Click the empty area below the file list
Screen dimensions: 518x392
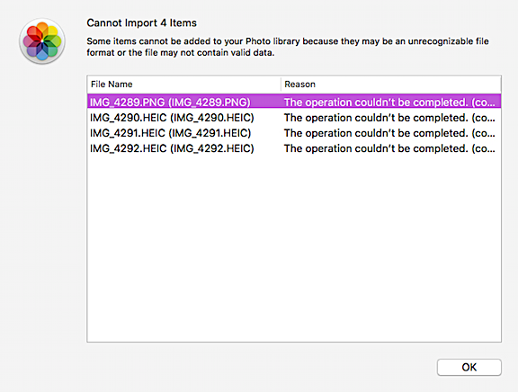coord(294,247)
